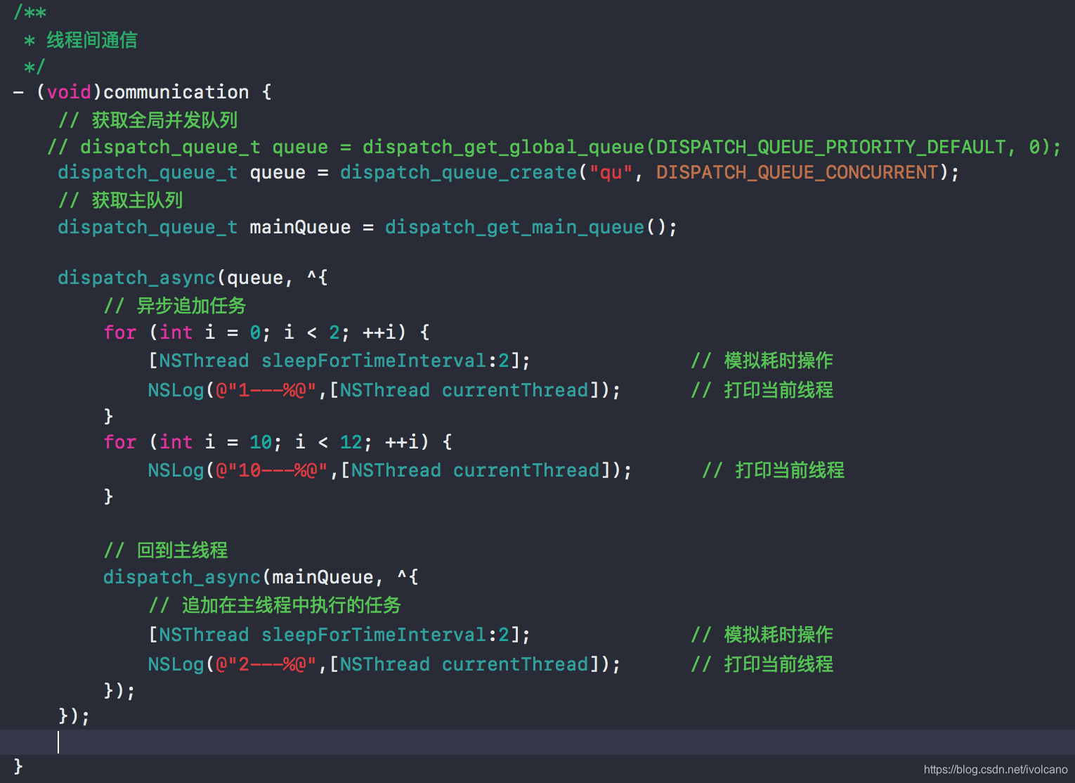Click the DISPATCH_QUEUE_CONCURRENT constant
The width and height of the screenshot is (1075, 783).
[797, 172]
